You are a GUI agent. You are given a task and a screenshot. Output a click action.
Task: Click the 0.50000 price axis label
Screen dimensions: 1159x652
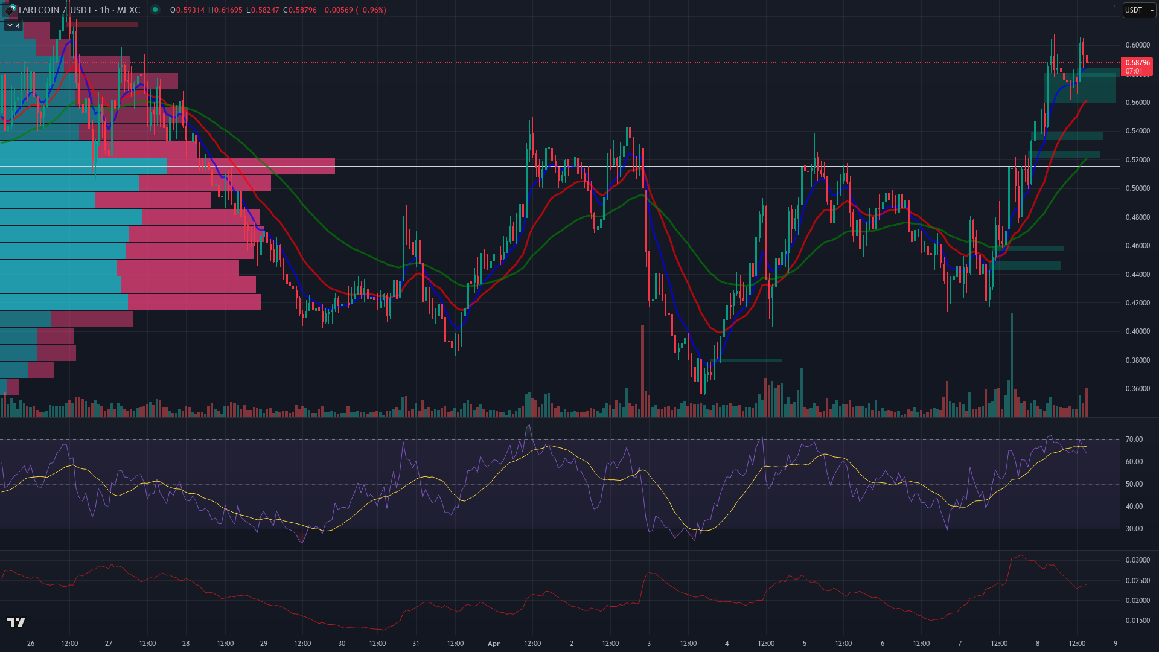[1137, 188]
